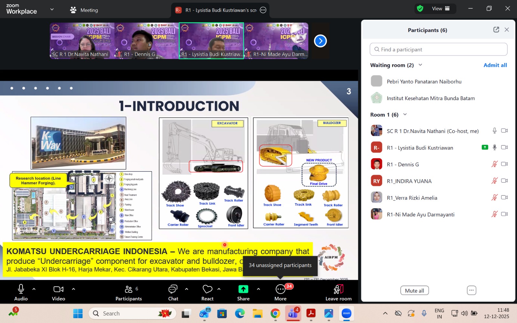
Task: Toggle the camera with Video button
Action: 58,289
